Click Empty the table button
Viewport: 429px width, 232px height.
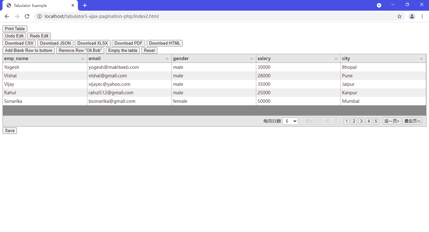(x=123, y=50)
